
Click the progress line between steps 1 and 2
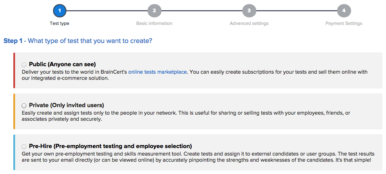pos(107,11)
